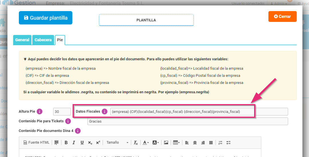Open the insert table dropdown
Viewport: 309px width, 157px height.
(x=176, y=142)
